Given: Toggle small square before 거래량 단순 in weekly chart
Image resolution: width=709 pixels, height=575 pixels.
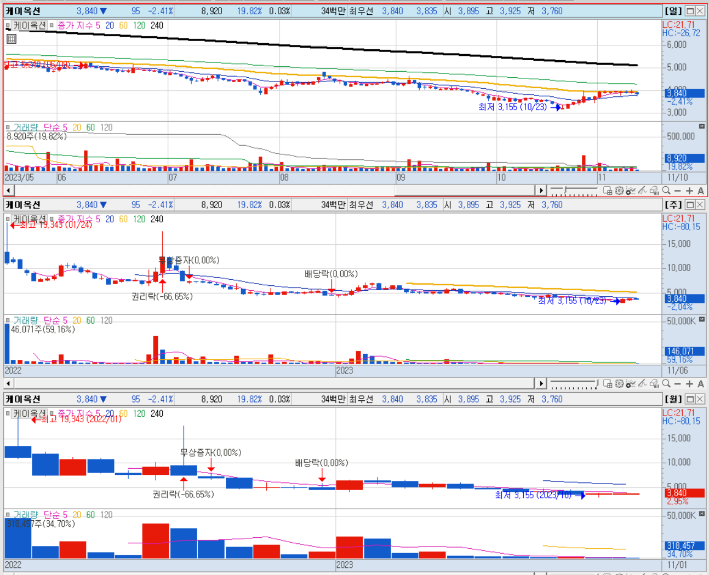Looking at the screenshot, I should 8,320.
